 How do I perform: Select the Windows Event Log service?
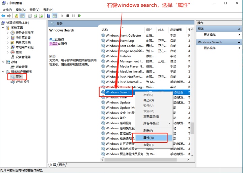pyautogui.click(x=119, y=41)
